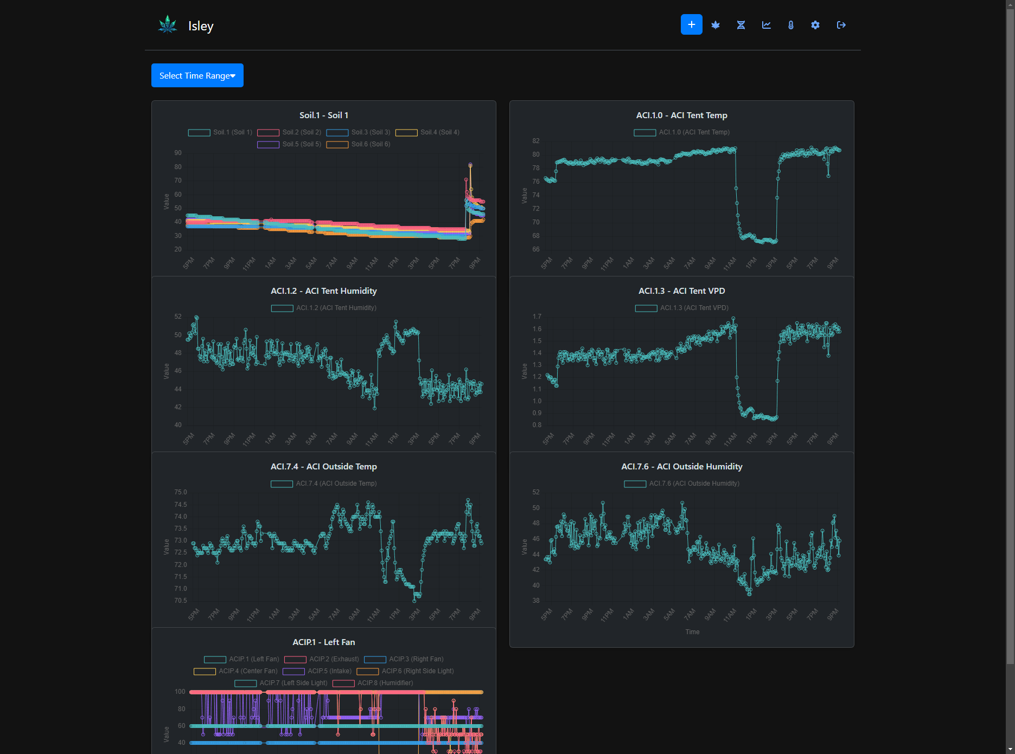Open the line chart graphs icon
Image resolution: width=1015 pixels, height=754 pixels.
click(766, 25)
